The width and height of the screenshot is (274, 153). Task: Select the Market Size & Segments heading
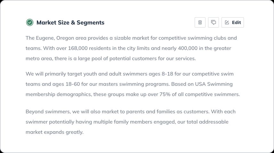[70, 22]
